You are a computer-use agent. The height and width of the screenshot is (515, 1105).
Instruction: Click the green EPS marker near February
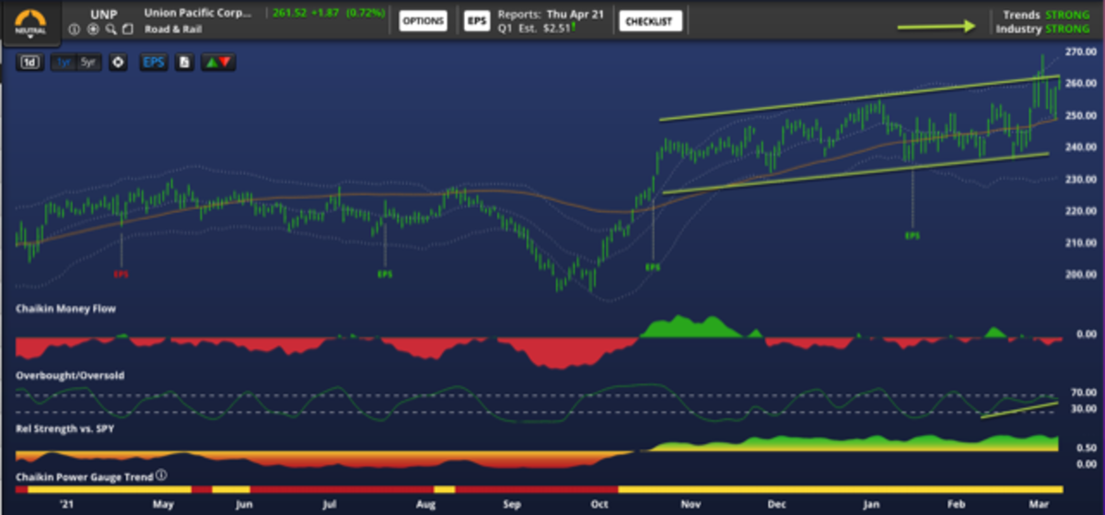(912, 236)
